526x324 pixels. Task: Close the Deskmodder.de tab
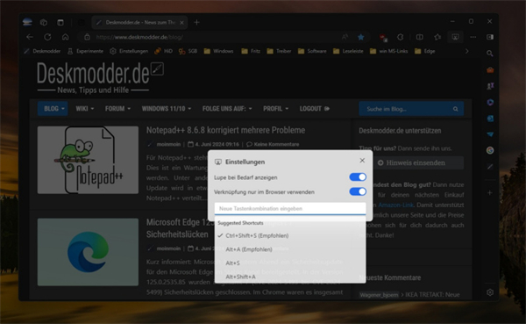click(181, 23)
